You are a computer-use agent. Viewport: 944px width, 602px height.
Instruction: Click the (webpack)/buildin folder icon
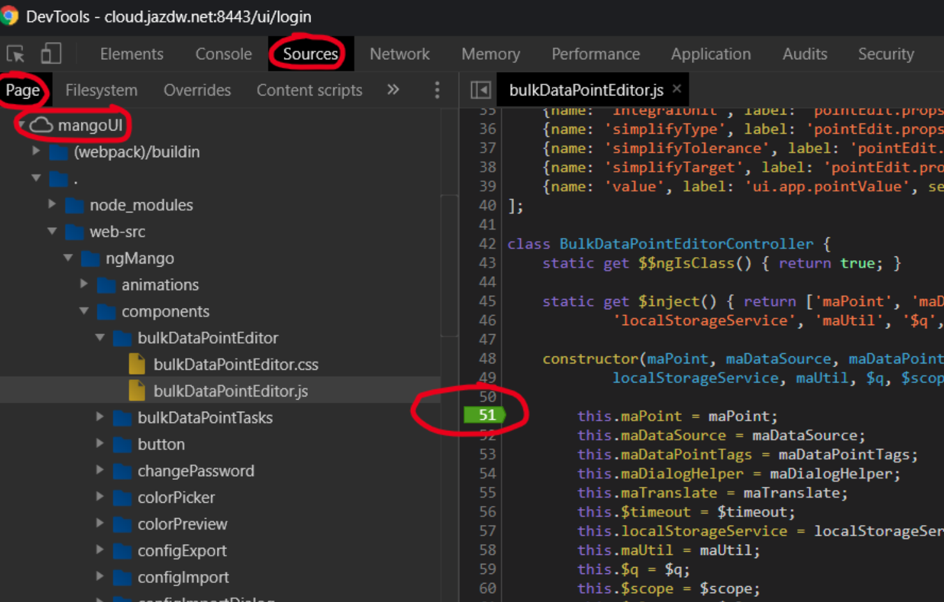coord(59,152)
